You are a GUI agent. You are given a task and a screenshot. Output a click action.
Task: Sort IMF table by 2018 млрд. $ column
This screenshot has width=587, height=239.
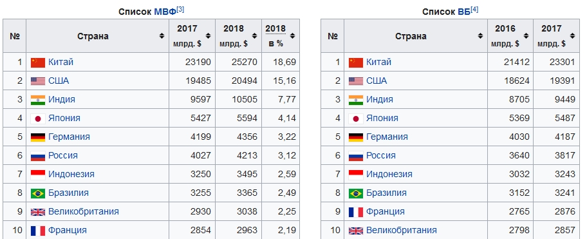point(254,36)
